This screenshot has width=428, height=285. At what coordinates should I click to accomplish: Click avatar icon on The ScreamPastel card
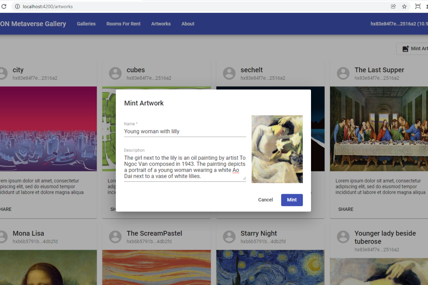115,237
